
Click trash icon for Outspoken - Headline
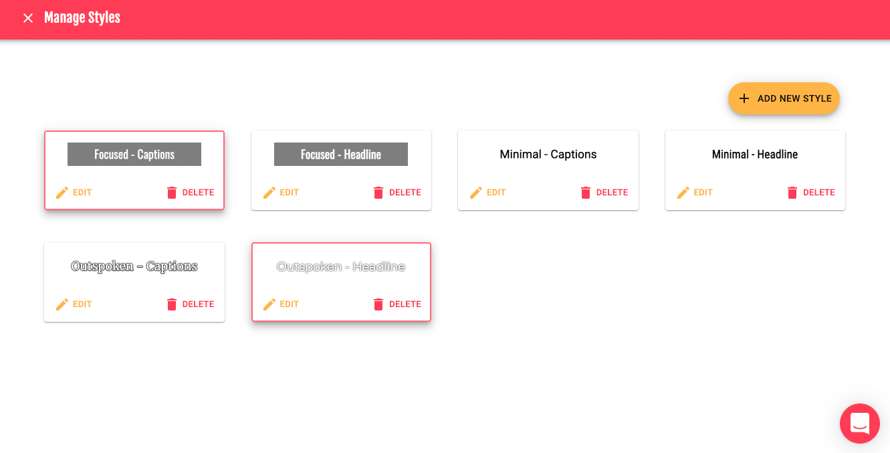click(378, 304)
